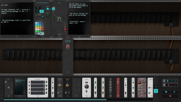181x102 pixels.
Task: Click the red record button
Action: (x=170, y=96)
